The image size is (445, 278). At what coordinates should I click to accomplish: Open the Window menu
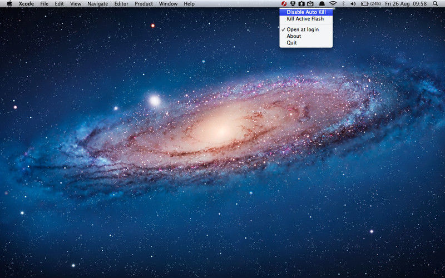coord(169,4)
